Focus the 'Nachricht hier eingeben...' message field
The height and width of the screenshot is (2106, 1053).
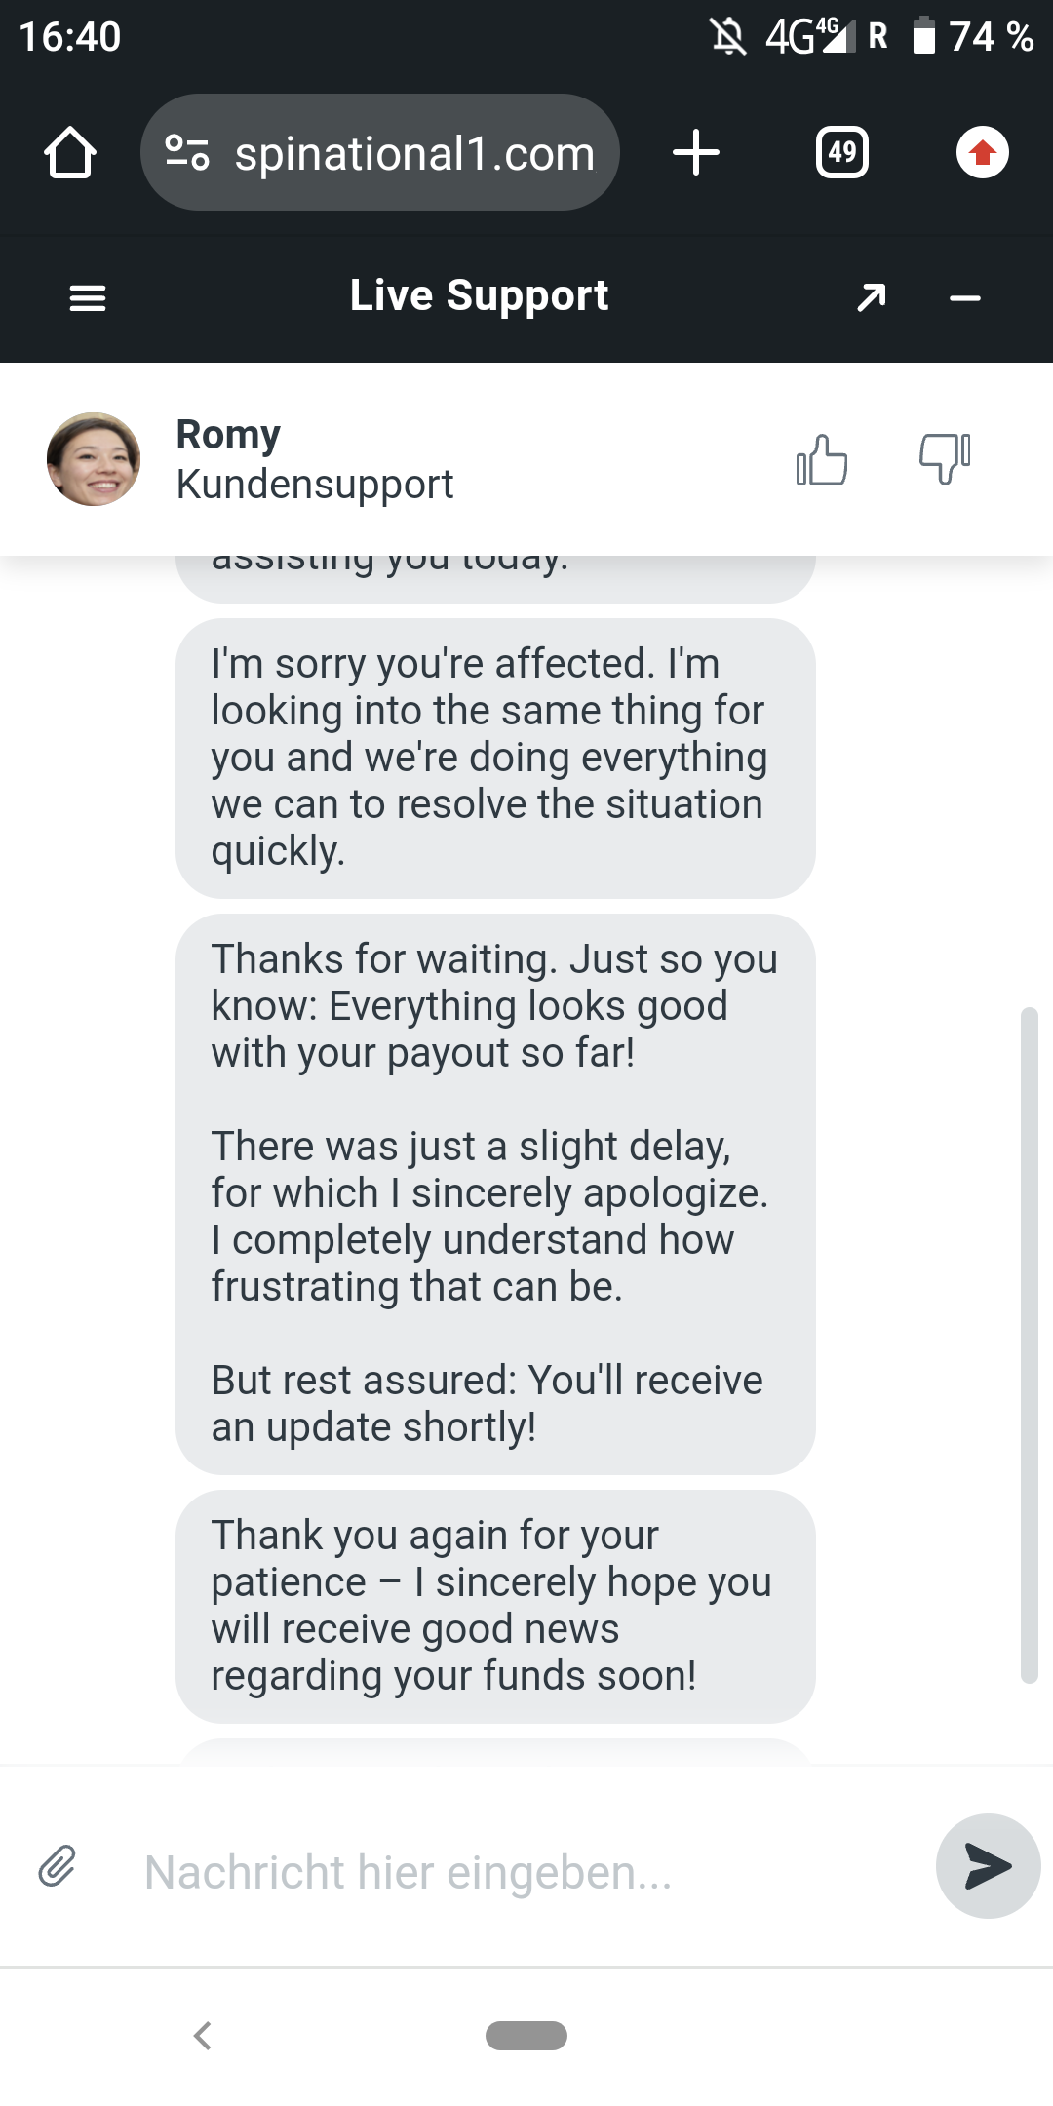coord(526,1872)
